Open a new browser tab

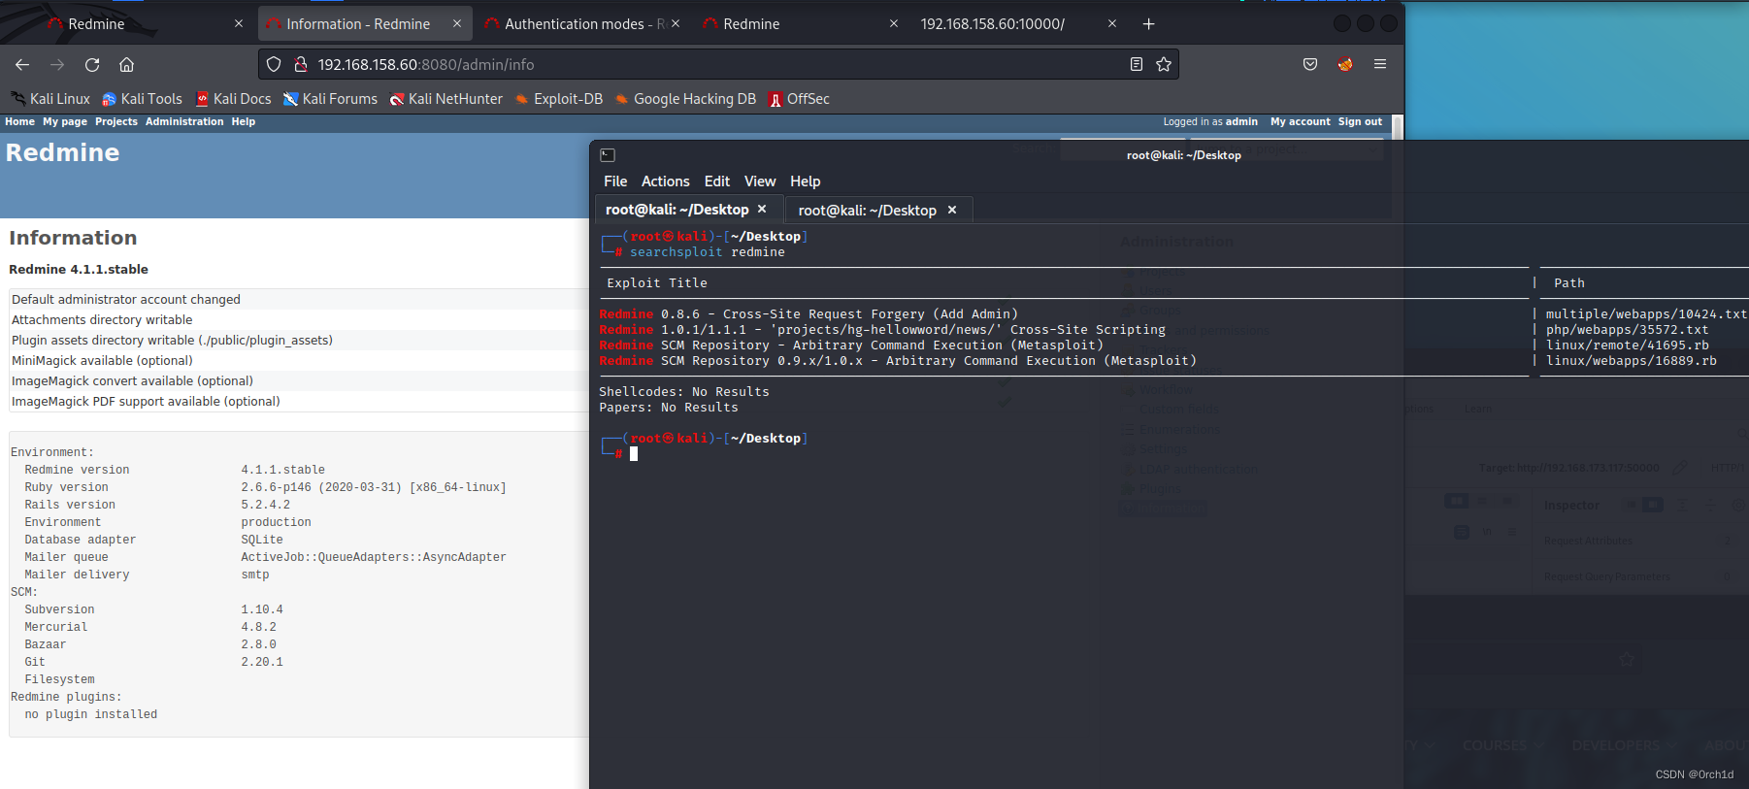coord(1149,23)
